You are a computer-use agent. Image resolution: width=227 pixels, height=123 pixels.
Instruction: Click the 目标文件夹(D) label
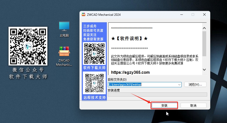[117, 79]
